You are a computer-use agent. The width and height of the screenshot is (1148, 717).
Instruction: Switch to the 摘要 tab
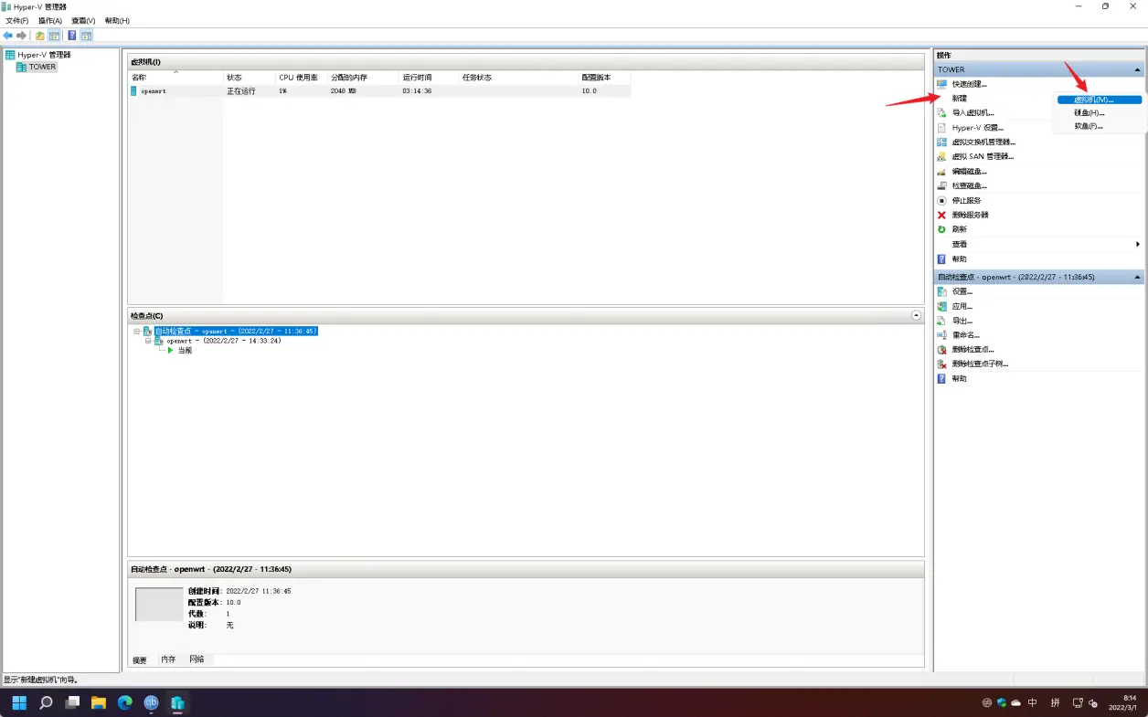pos(140,659)
